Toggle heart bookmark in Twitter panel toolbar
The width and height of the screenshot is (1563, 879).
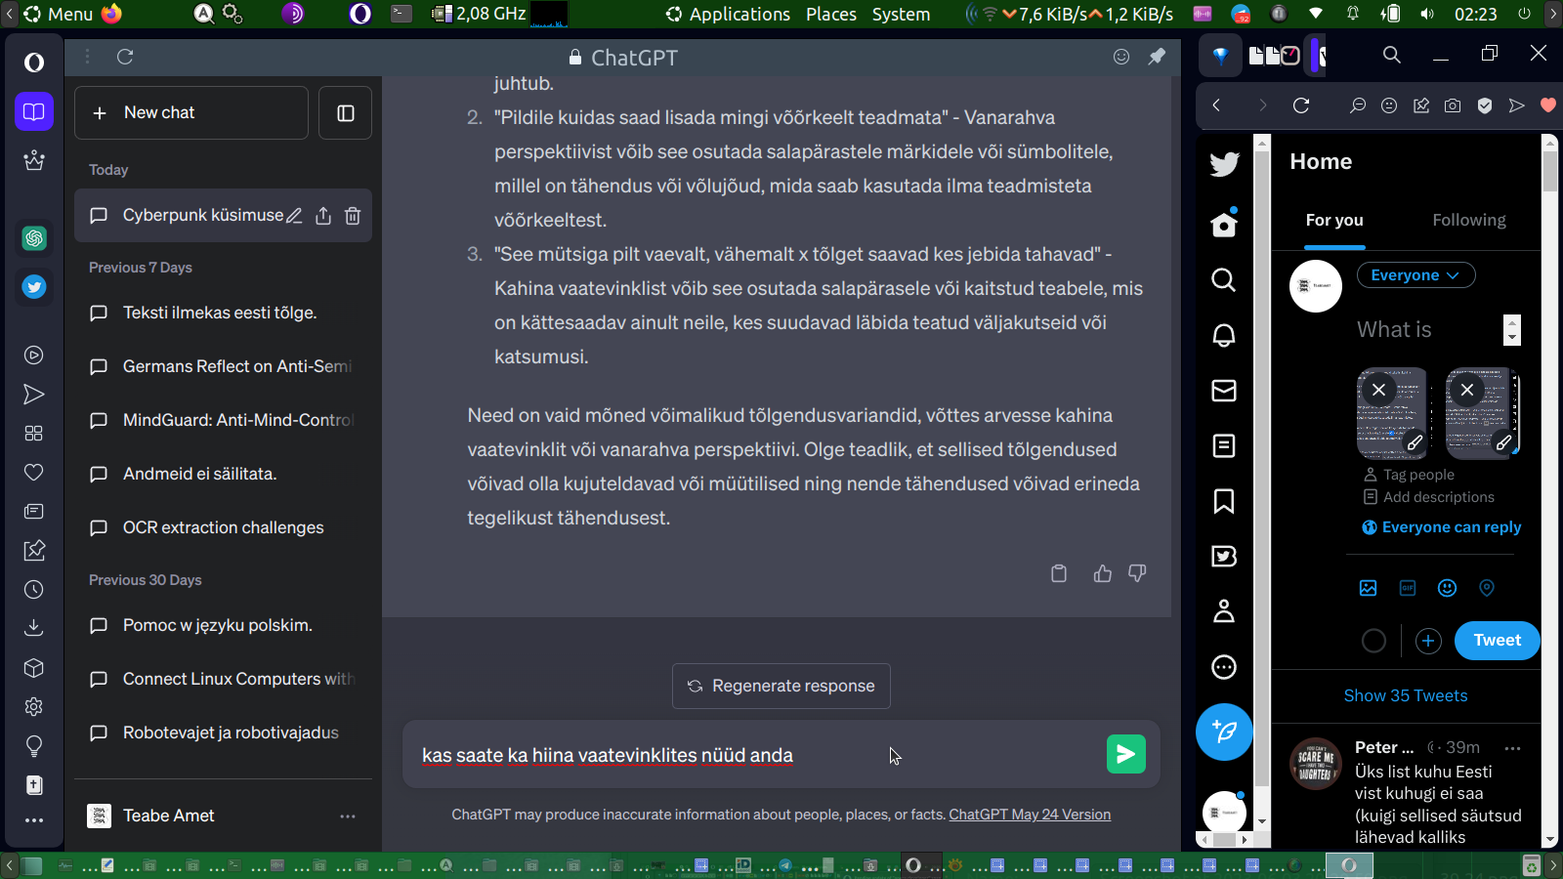click(x=1548, y=105)
